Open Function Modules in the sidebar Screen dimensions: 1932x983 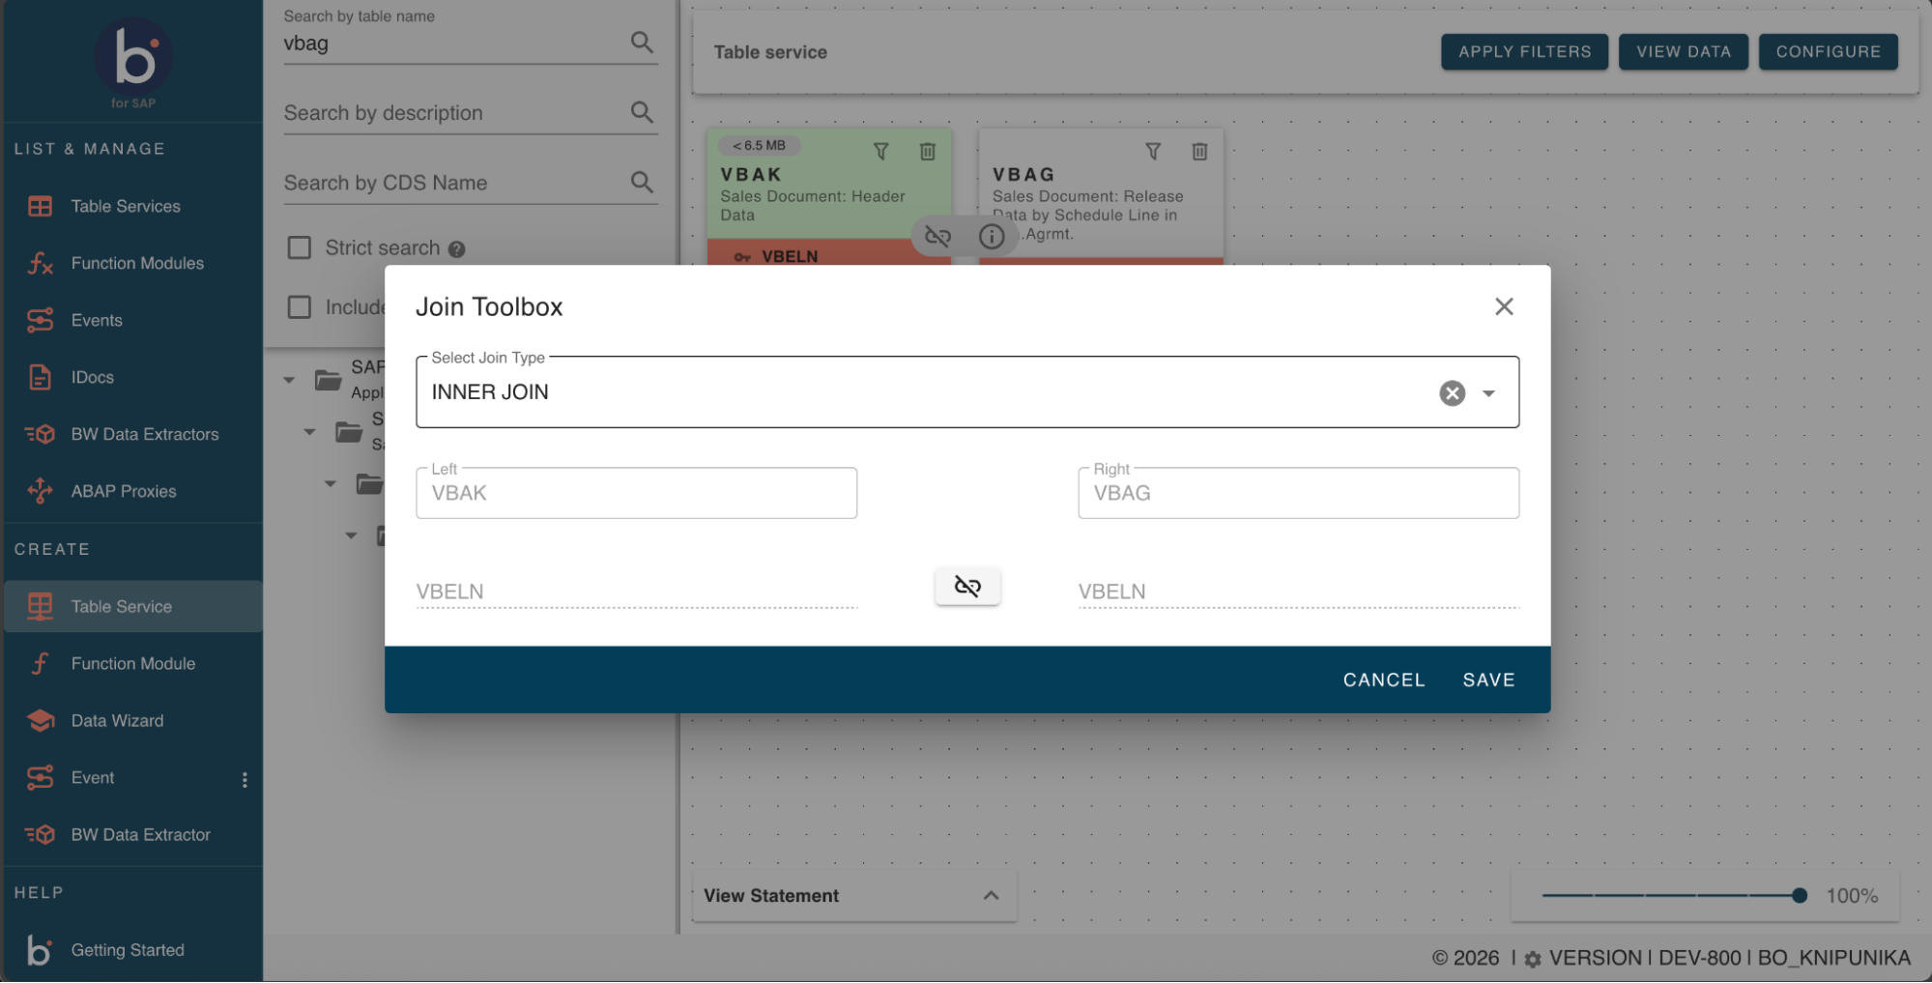click(x=136, y=262)
